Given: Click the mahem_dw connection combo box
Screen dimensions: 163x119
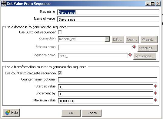Looking at the screenshot, I should [84, 39].
